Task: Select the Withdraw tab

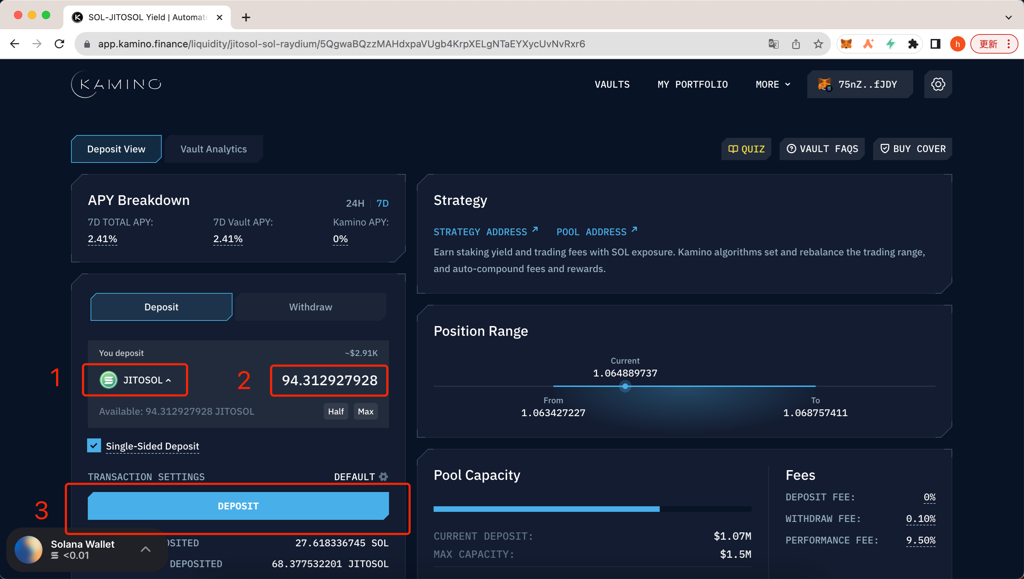Action: [310, 307]
